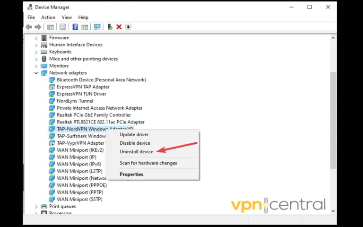Viewport: 363px width, 227px height.
Task: Choose Disable device from context menu
Action: [x=135, y=143]
